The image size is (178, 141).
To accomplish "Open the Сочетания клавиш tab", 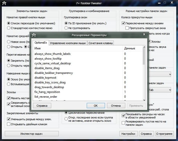I will 100,43.
